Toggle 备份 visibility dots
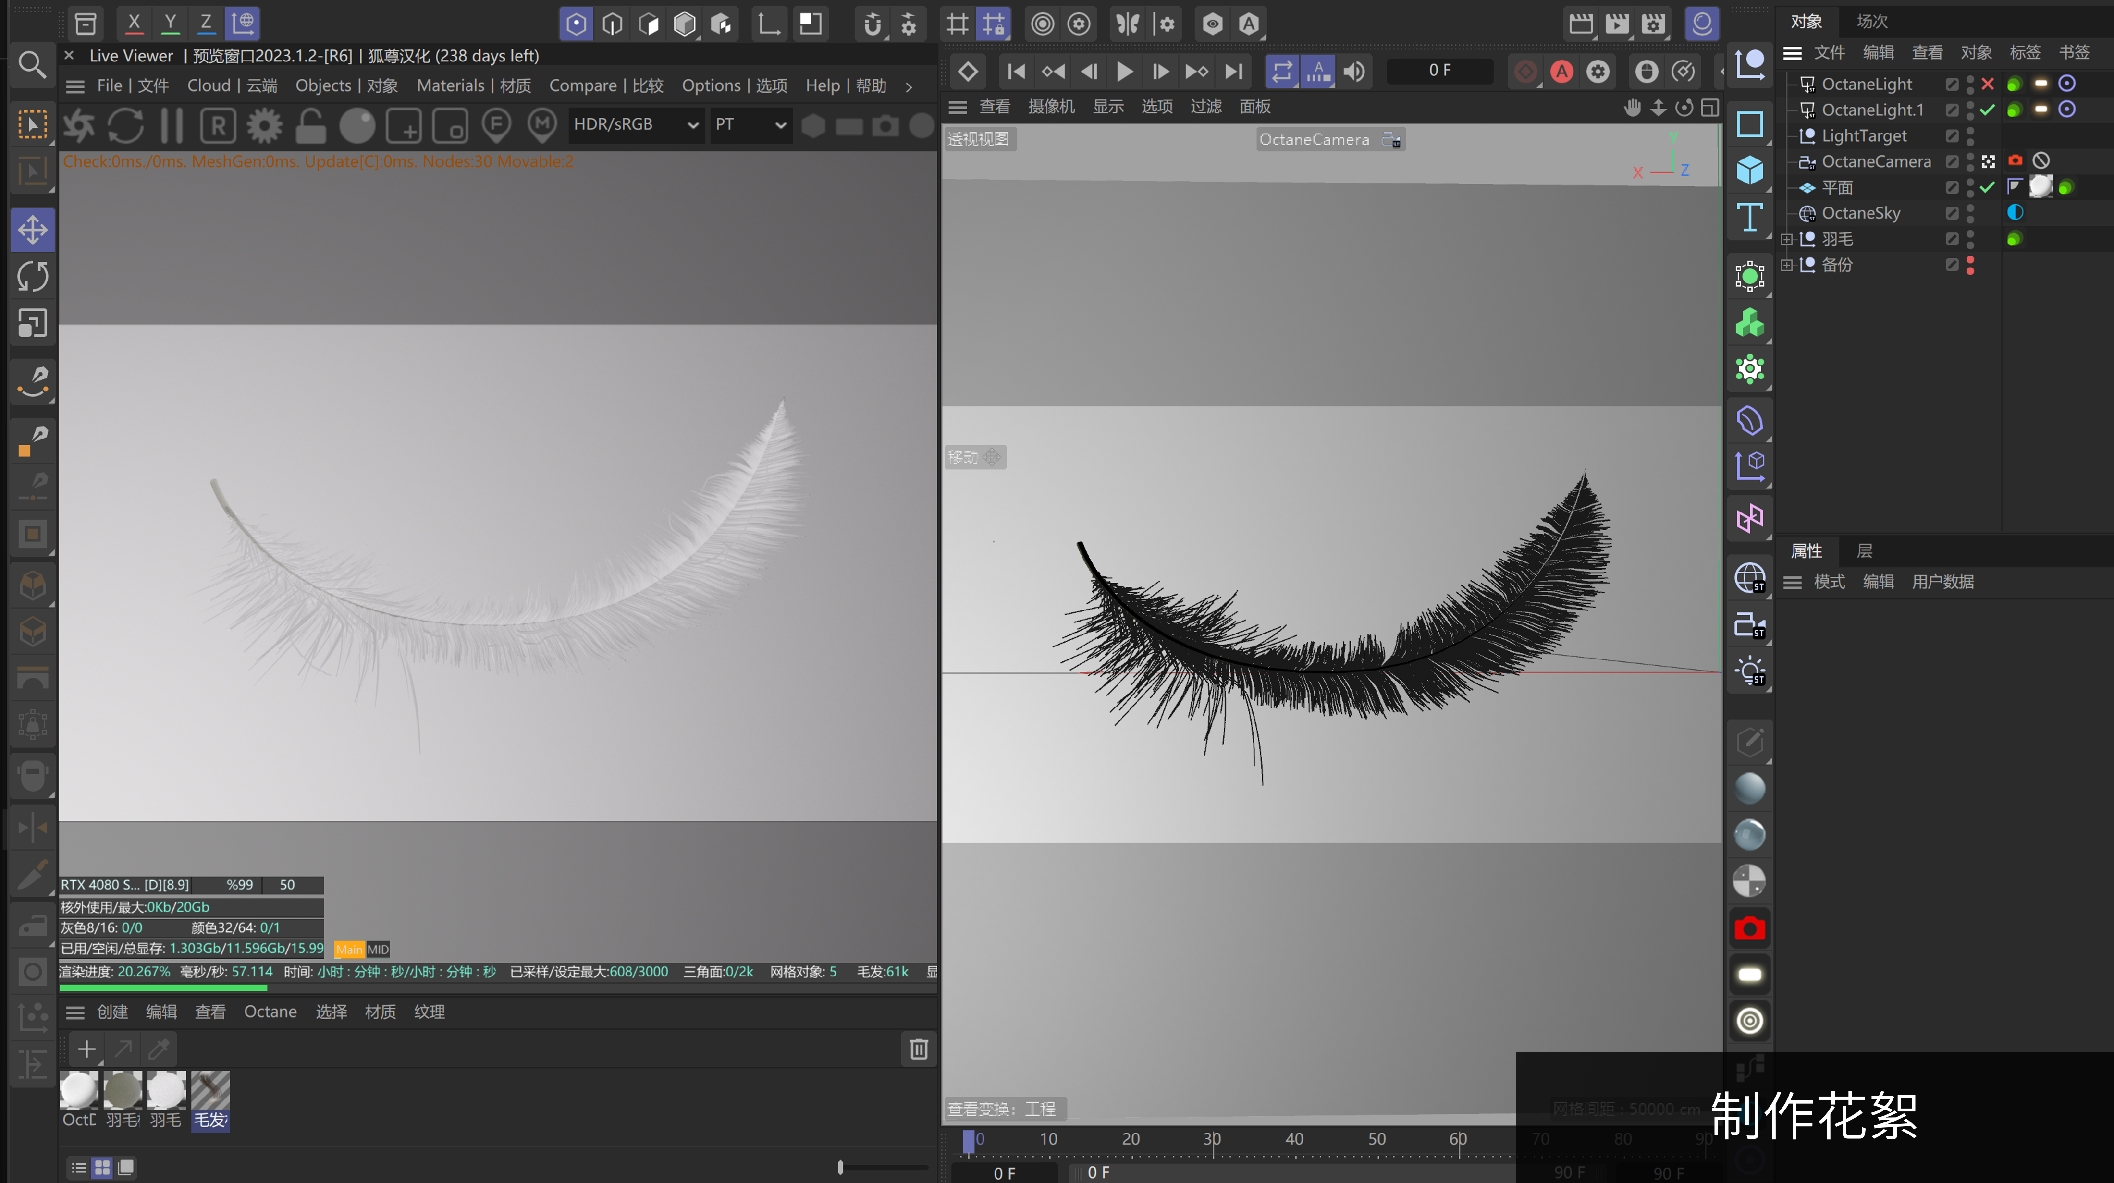Image resolution: width=2114 pixels, height=1183 pixels. pyautogui.click(x=1970, y=265)
